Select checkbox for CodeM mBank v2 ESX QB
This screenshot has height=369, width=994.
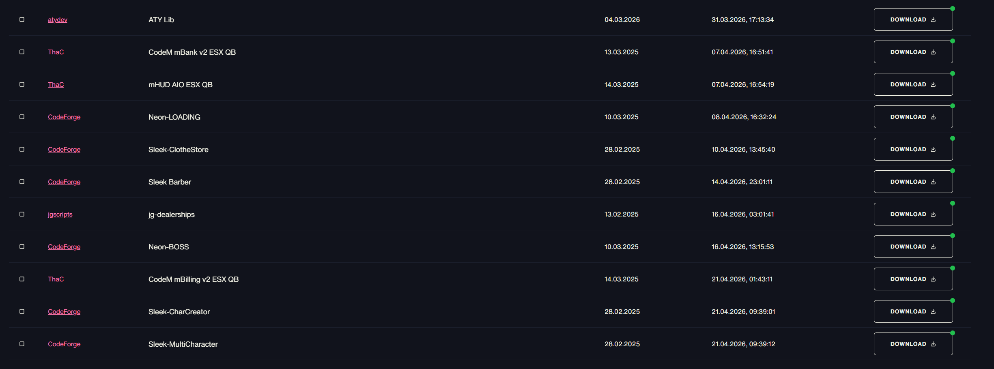pyautogui.click(x=22, y=52)
